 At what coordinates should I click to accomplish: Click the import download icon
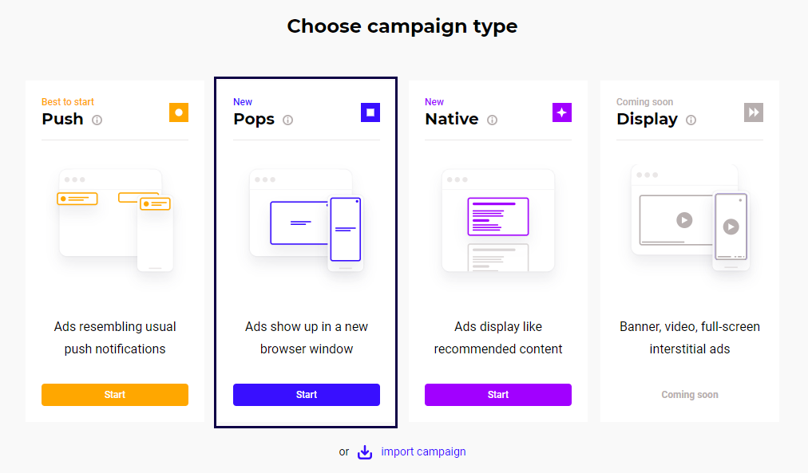pos(365,452)
